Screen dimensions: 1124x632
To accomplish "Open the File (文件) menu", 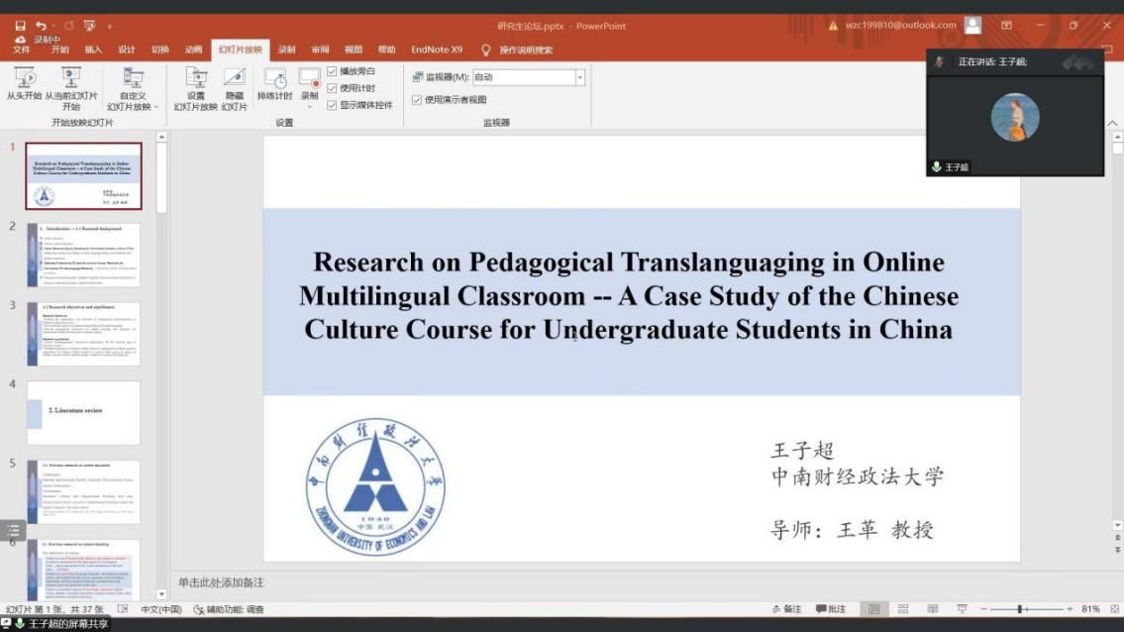I will [22, 50].
